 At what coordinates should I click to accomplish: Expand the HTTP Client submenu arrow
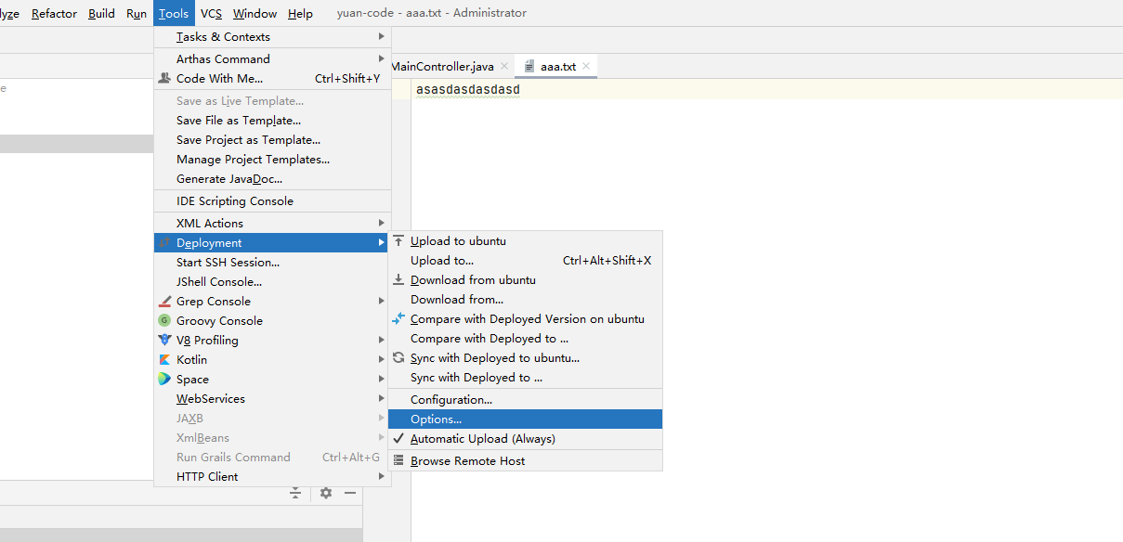[381, 476]
